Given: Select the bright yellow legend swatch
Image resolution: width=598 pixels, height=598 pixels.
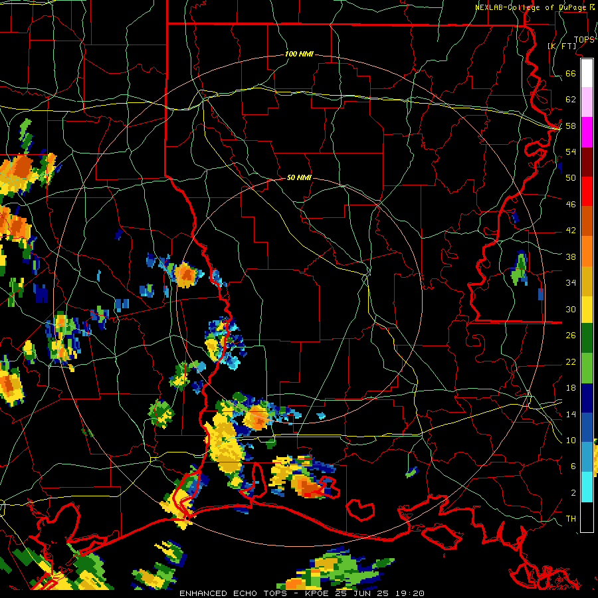Looking at the screenshot, I should click(587, 310).
